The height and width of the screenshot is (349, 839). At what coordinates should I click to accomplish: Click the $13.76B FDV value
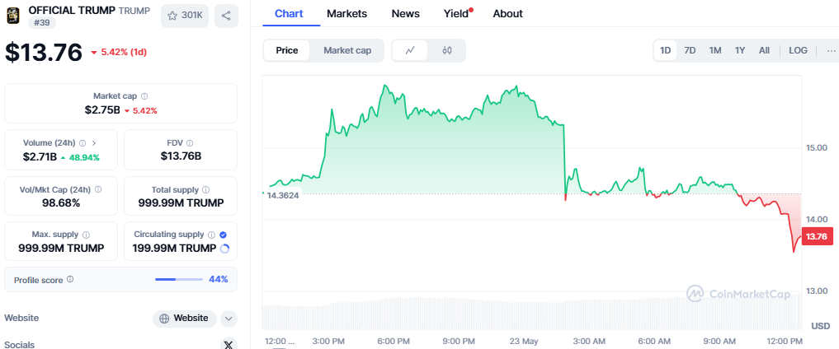click(x=181, y=156)
